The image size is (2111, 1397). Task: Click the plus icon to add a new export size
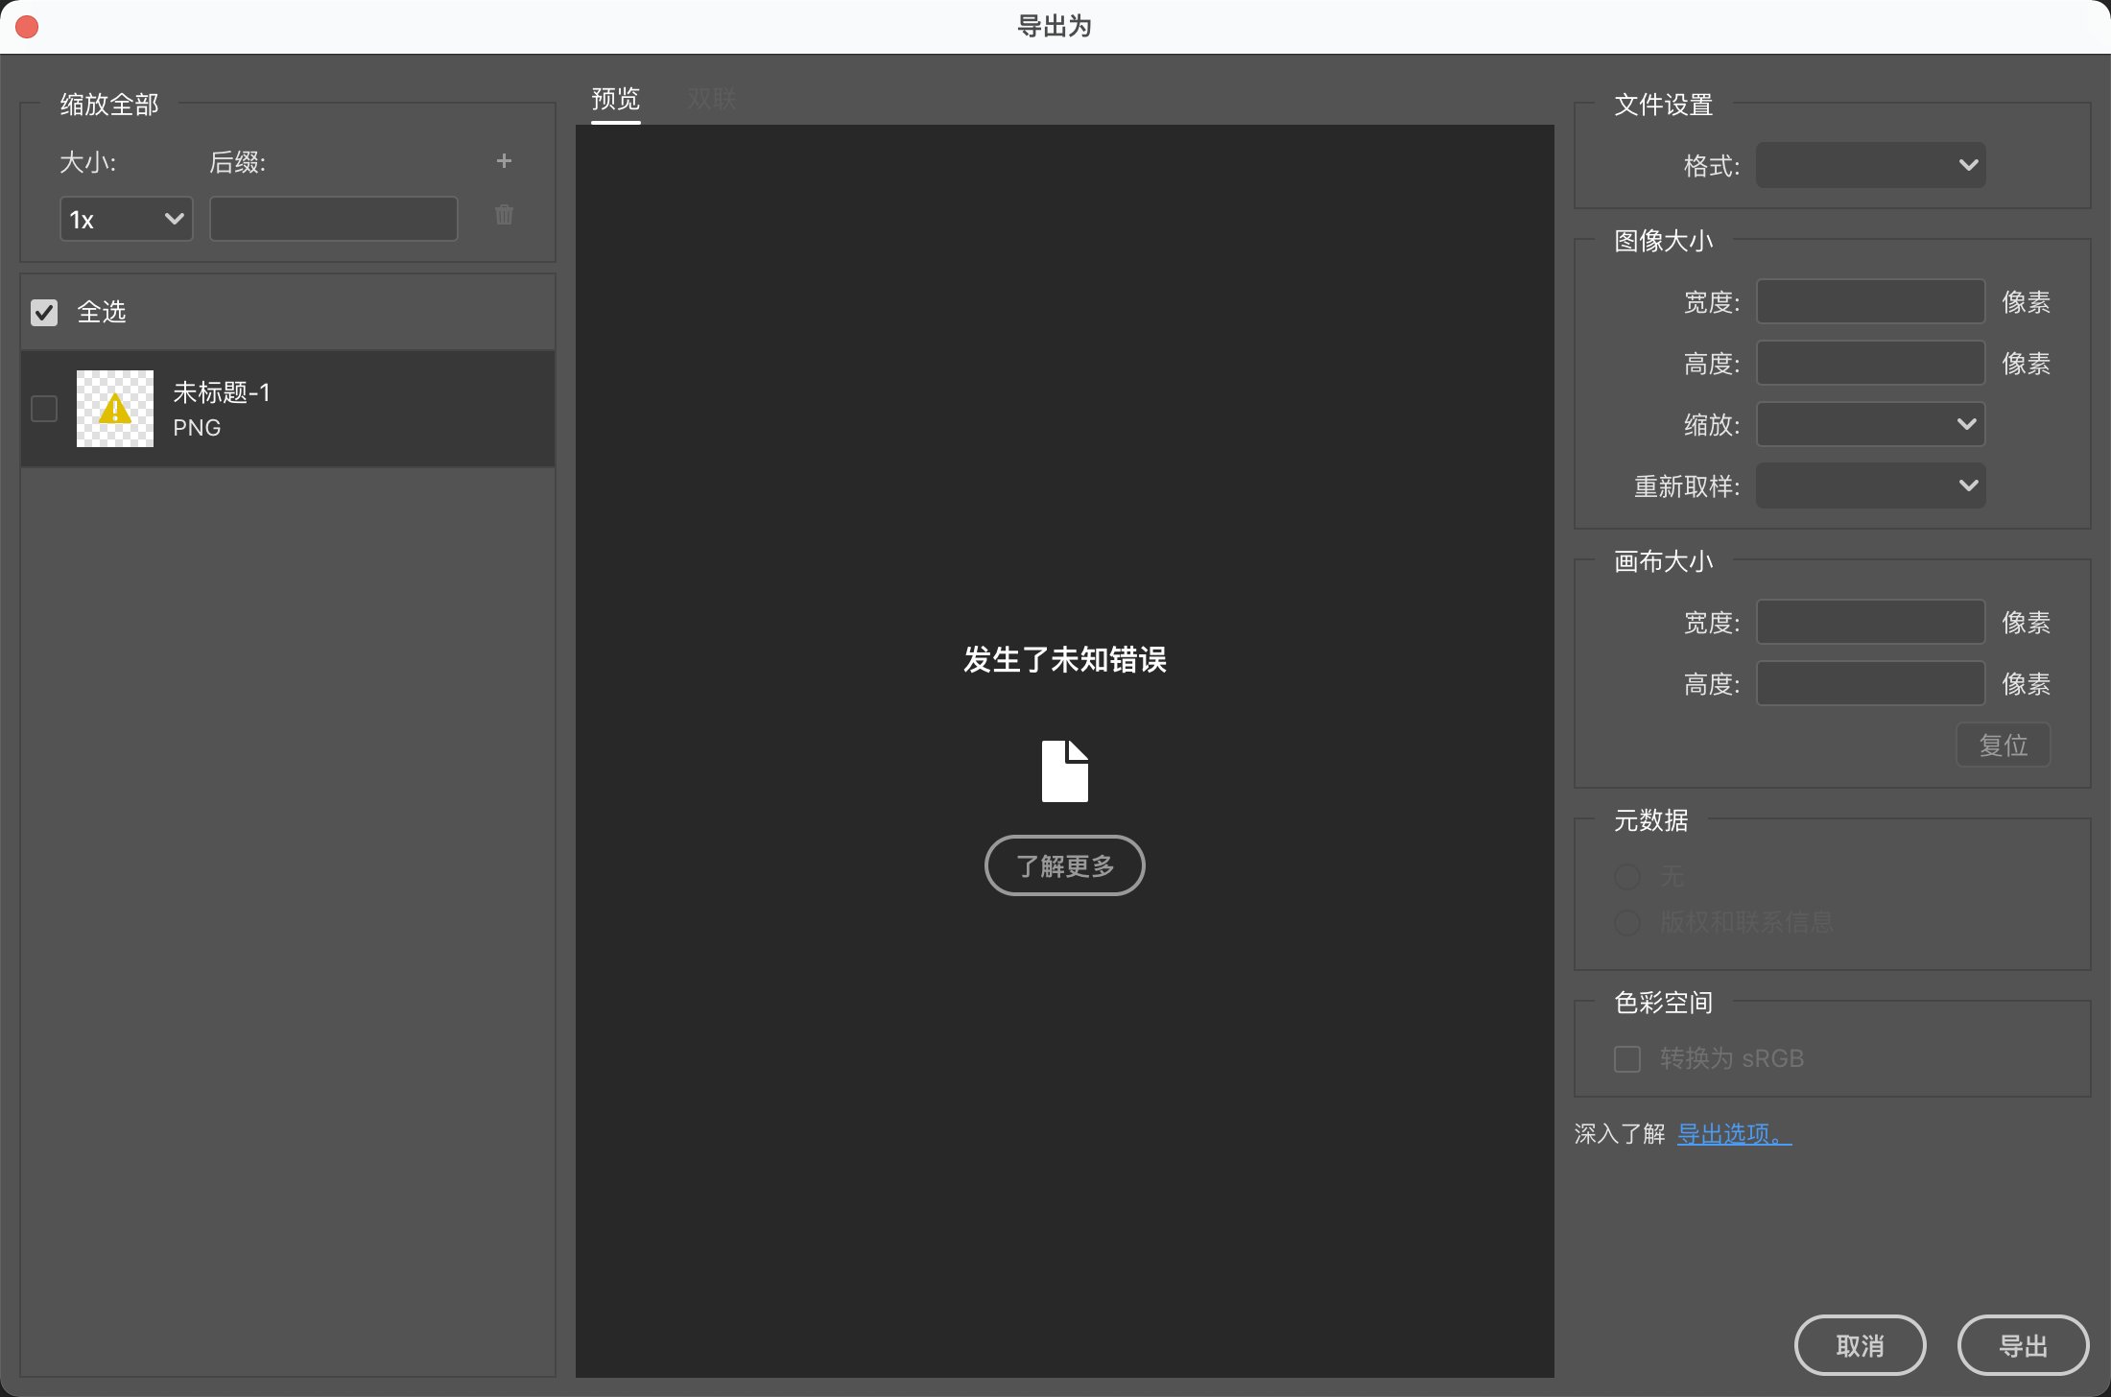[x=504, y=160]
